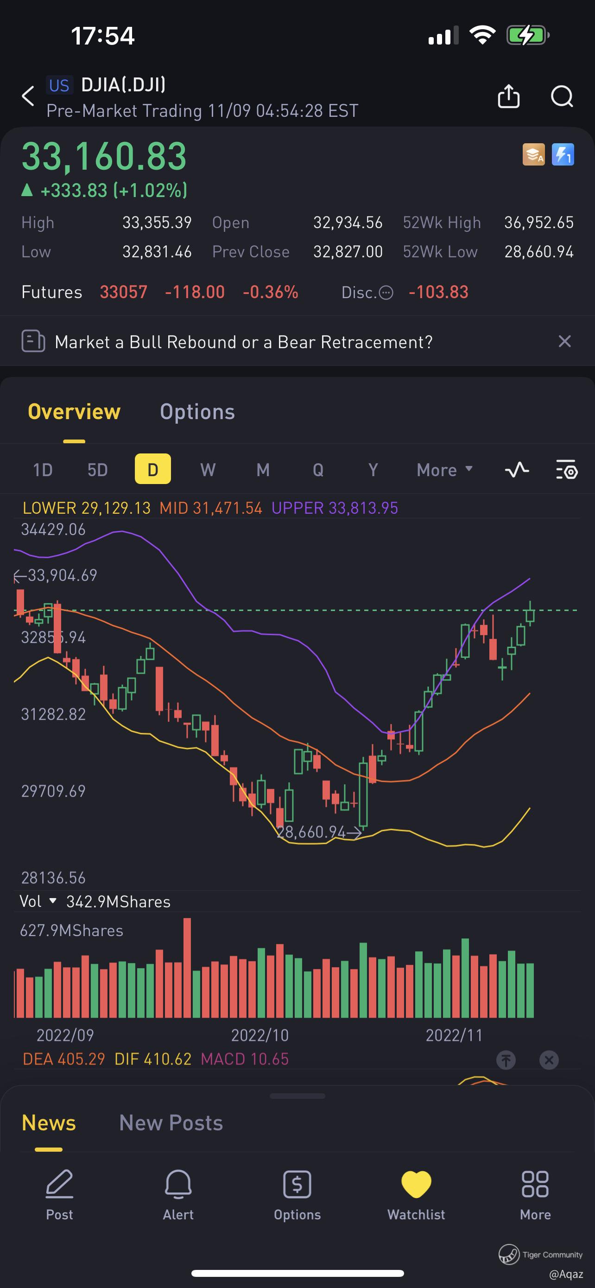
Task: Expand the More timeframes dropdown
Action: tap(444, 470)
